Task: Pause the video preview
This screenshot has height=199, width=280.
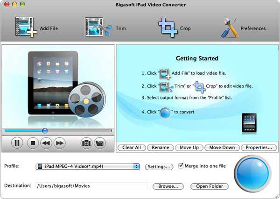Action: coord(17,143)
